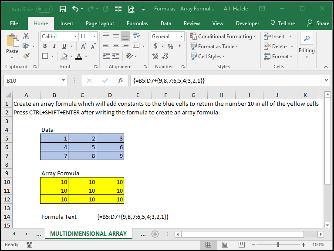Switch to the Insert tab
Image resolution: width=334 pixels, height=251 pixels.
[x=67, y=23]
